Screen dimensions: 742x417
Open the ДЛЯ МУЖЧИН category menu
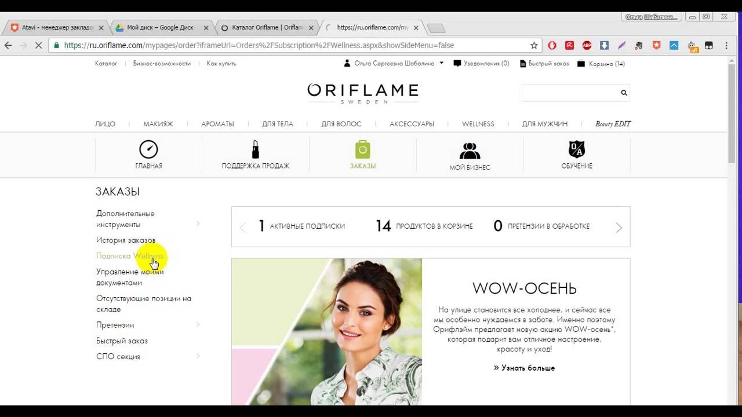[x=545, y=124]
